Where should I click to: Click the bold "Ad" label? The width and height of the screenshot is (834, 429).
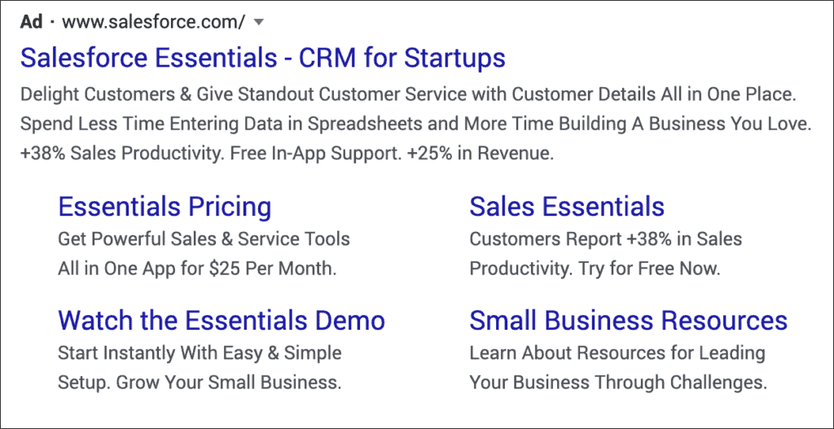click(x=31, y=22)
